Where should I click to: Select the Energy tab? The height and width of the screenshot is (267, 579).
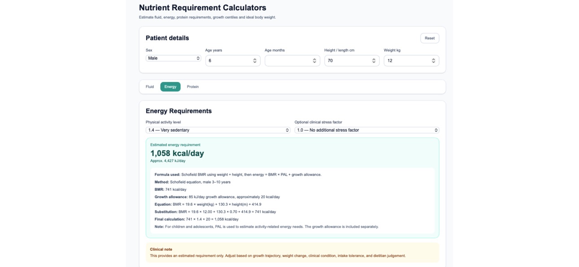click(x=171, y=87)
